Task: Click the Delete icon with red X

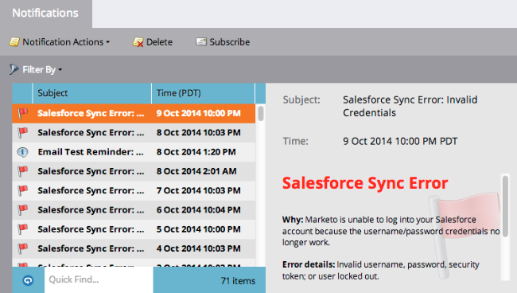Action: point(138,42)
